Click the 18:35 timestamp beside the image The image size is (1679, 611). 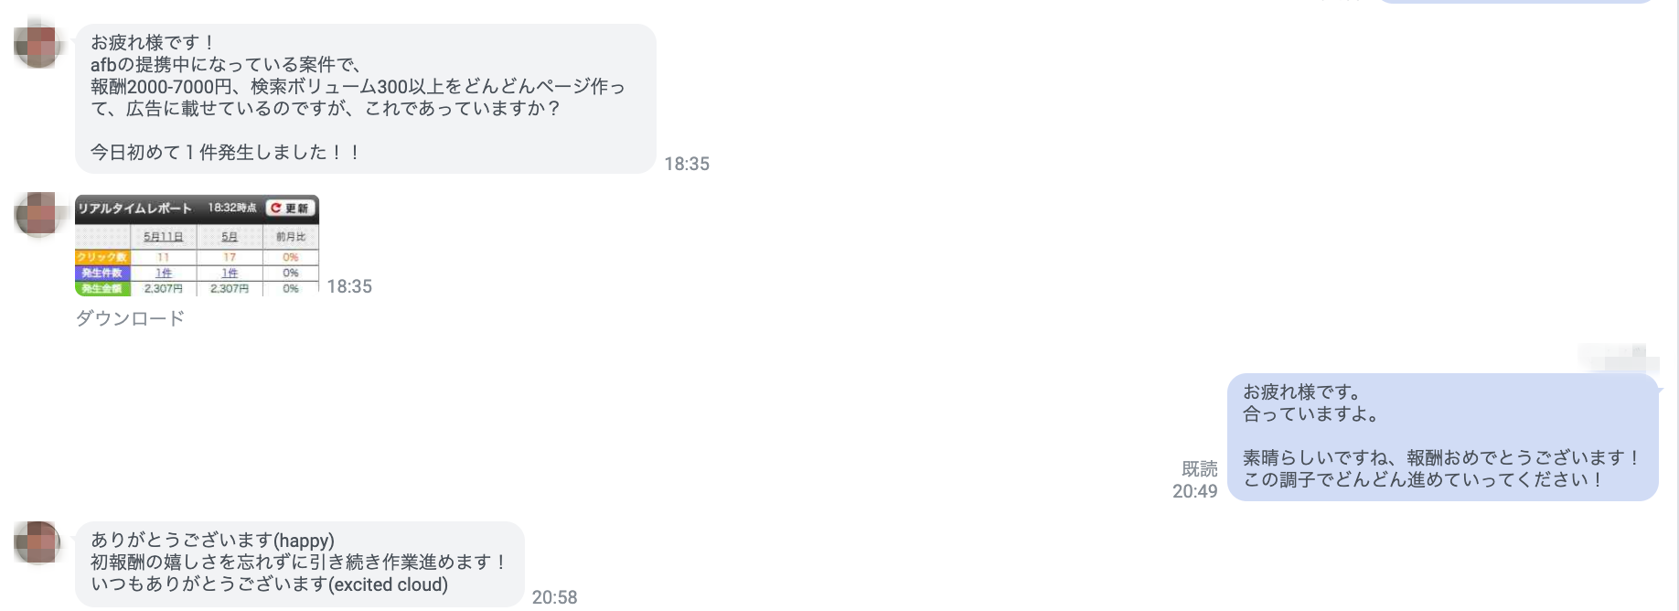pyautogui.click(x=349, y=286)
